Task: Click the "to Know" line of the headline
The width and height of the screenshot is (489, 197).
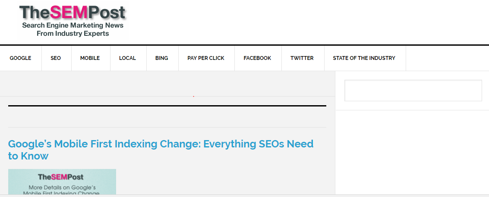Action: click(x=28, y=156)
